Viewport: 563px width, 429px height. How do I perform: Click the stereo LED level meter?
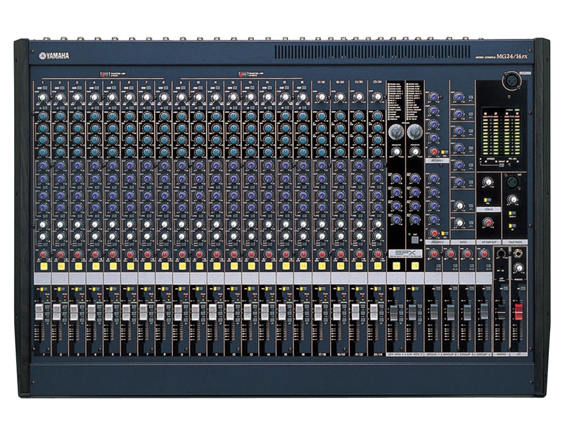pos(500,132)
